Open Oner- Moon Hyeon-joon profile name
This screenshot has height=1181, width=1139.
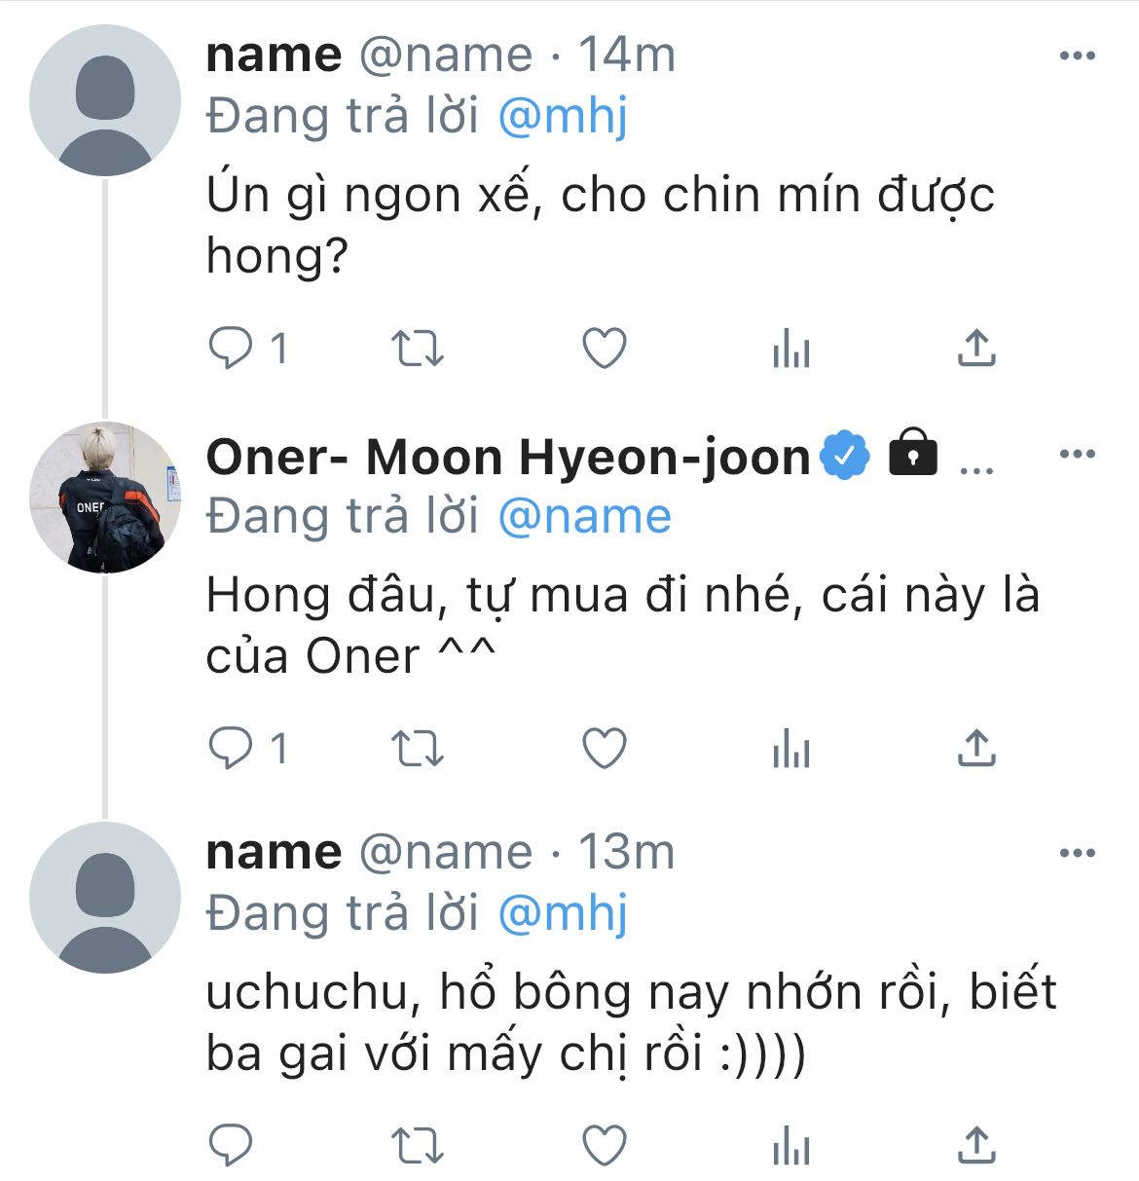pos(508,457)
